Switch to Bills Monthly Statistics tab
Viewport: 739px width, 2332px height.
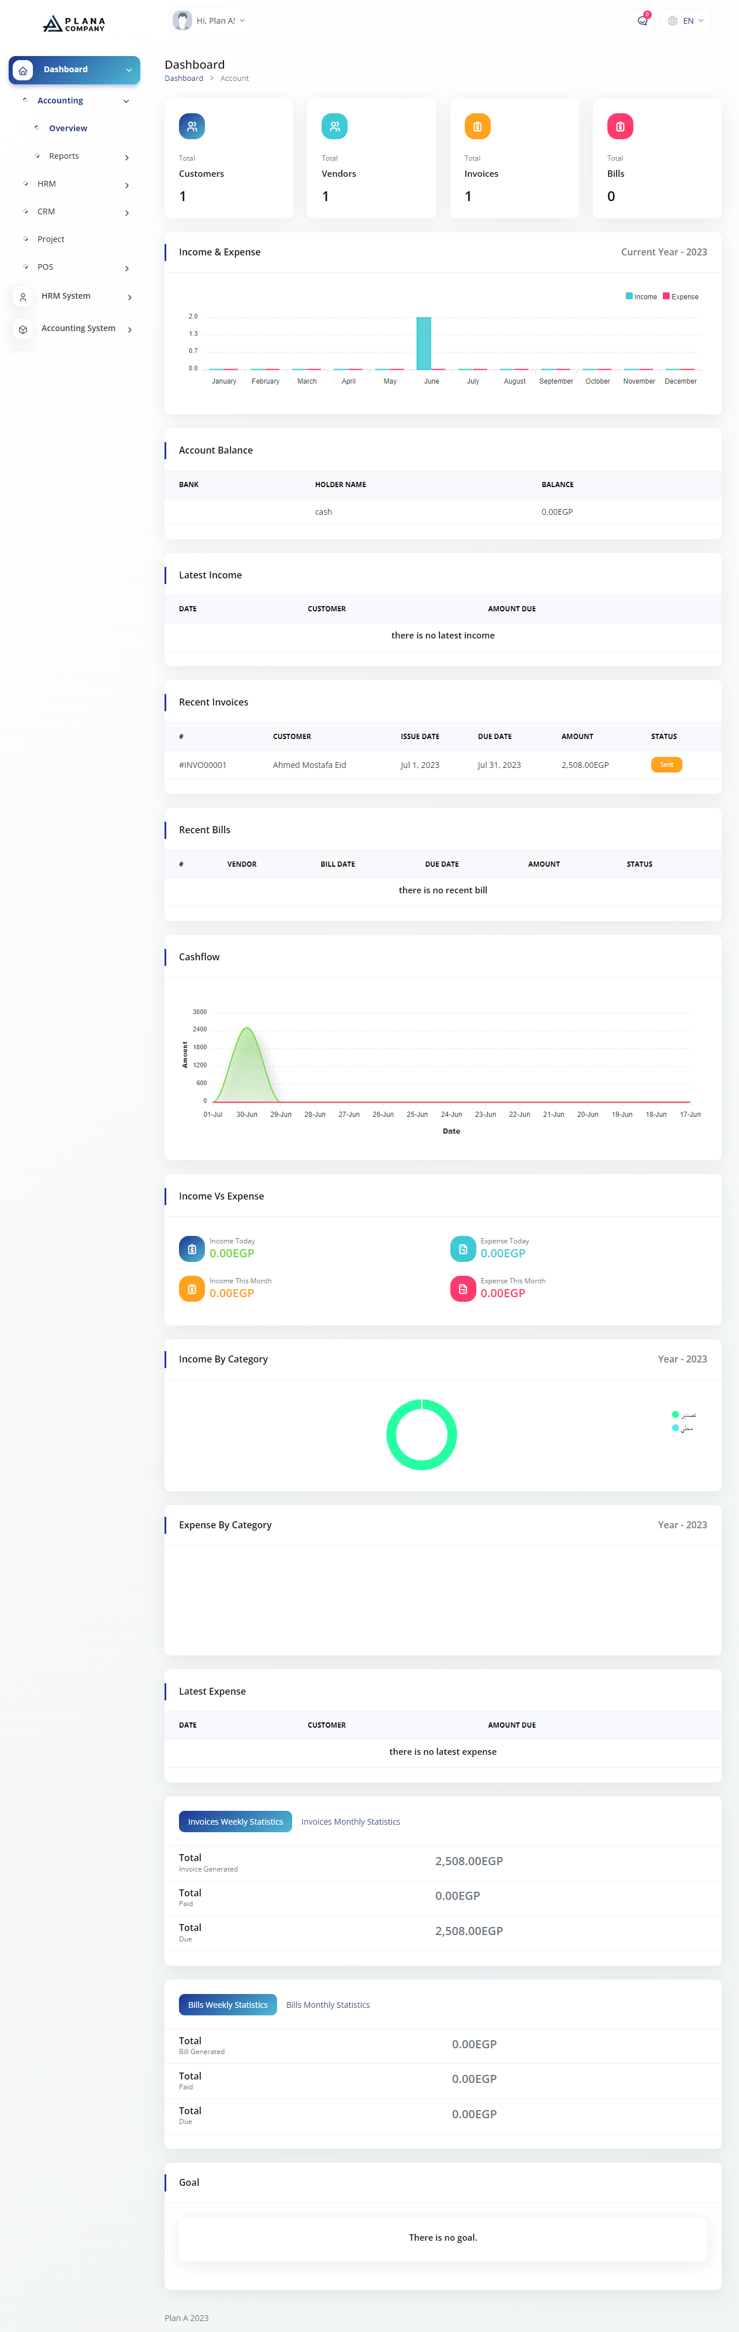[x=327, y=2005]
